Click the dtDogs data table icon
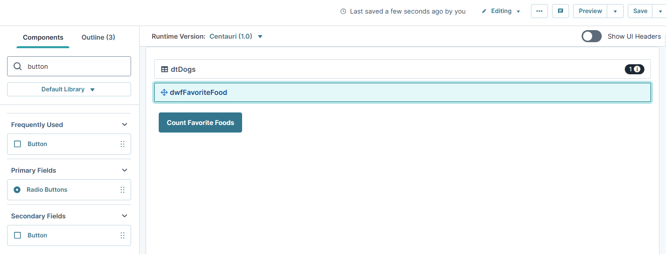The width and height of the screenshot is (666, 254). (x=164, y=69)
